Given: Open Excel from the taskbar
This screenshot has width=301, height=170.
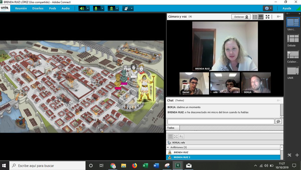Looking at the screenshot, I should (x=145, y=165).
